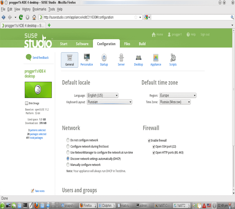Viewport: 235px width, 209px height.
Task: Open the Bookmarks menu
Action: [x=39, y=9]
